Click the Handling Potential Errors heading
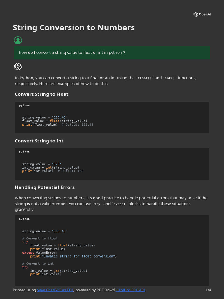224x299 pixels. click(x=45, y=187)
